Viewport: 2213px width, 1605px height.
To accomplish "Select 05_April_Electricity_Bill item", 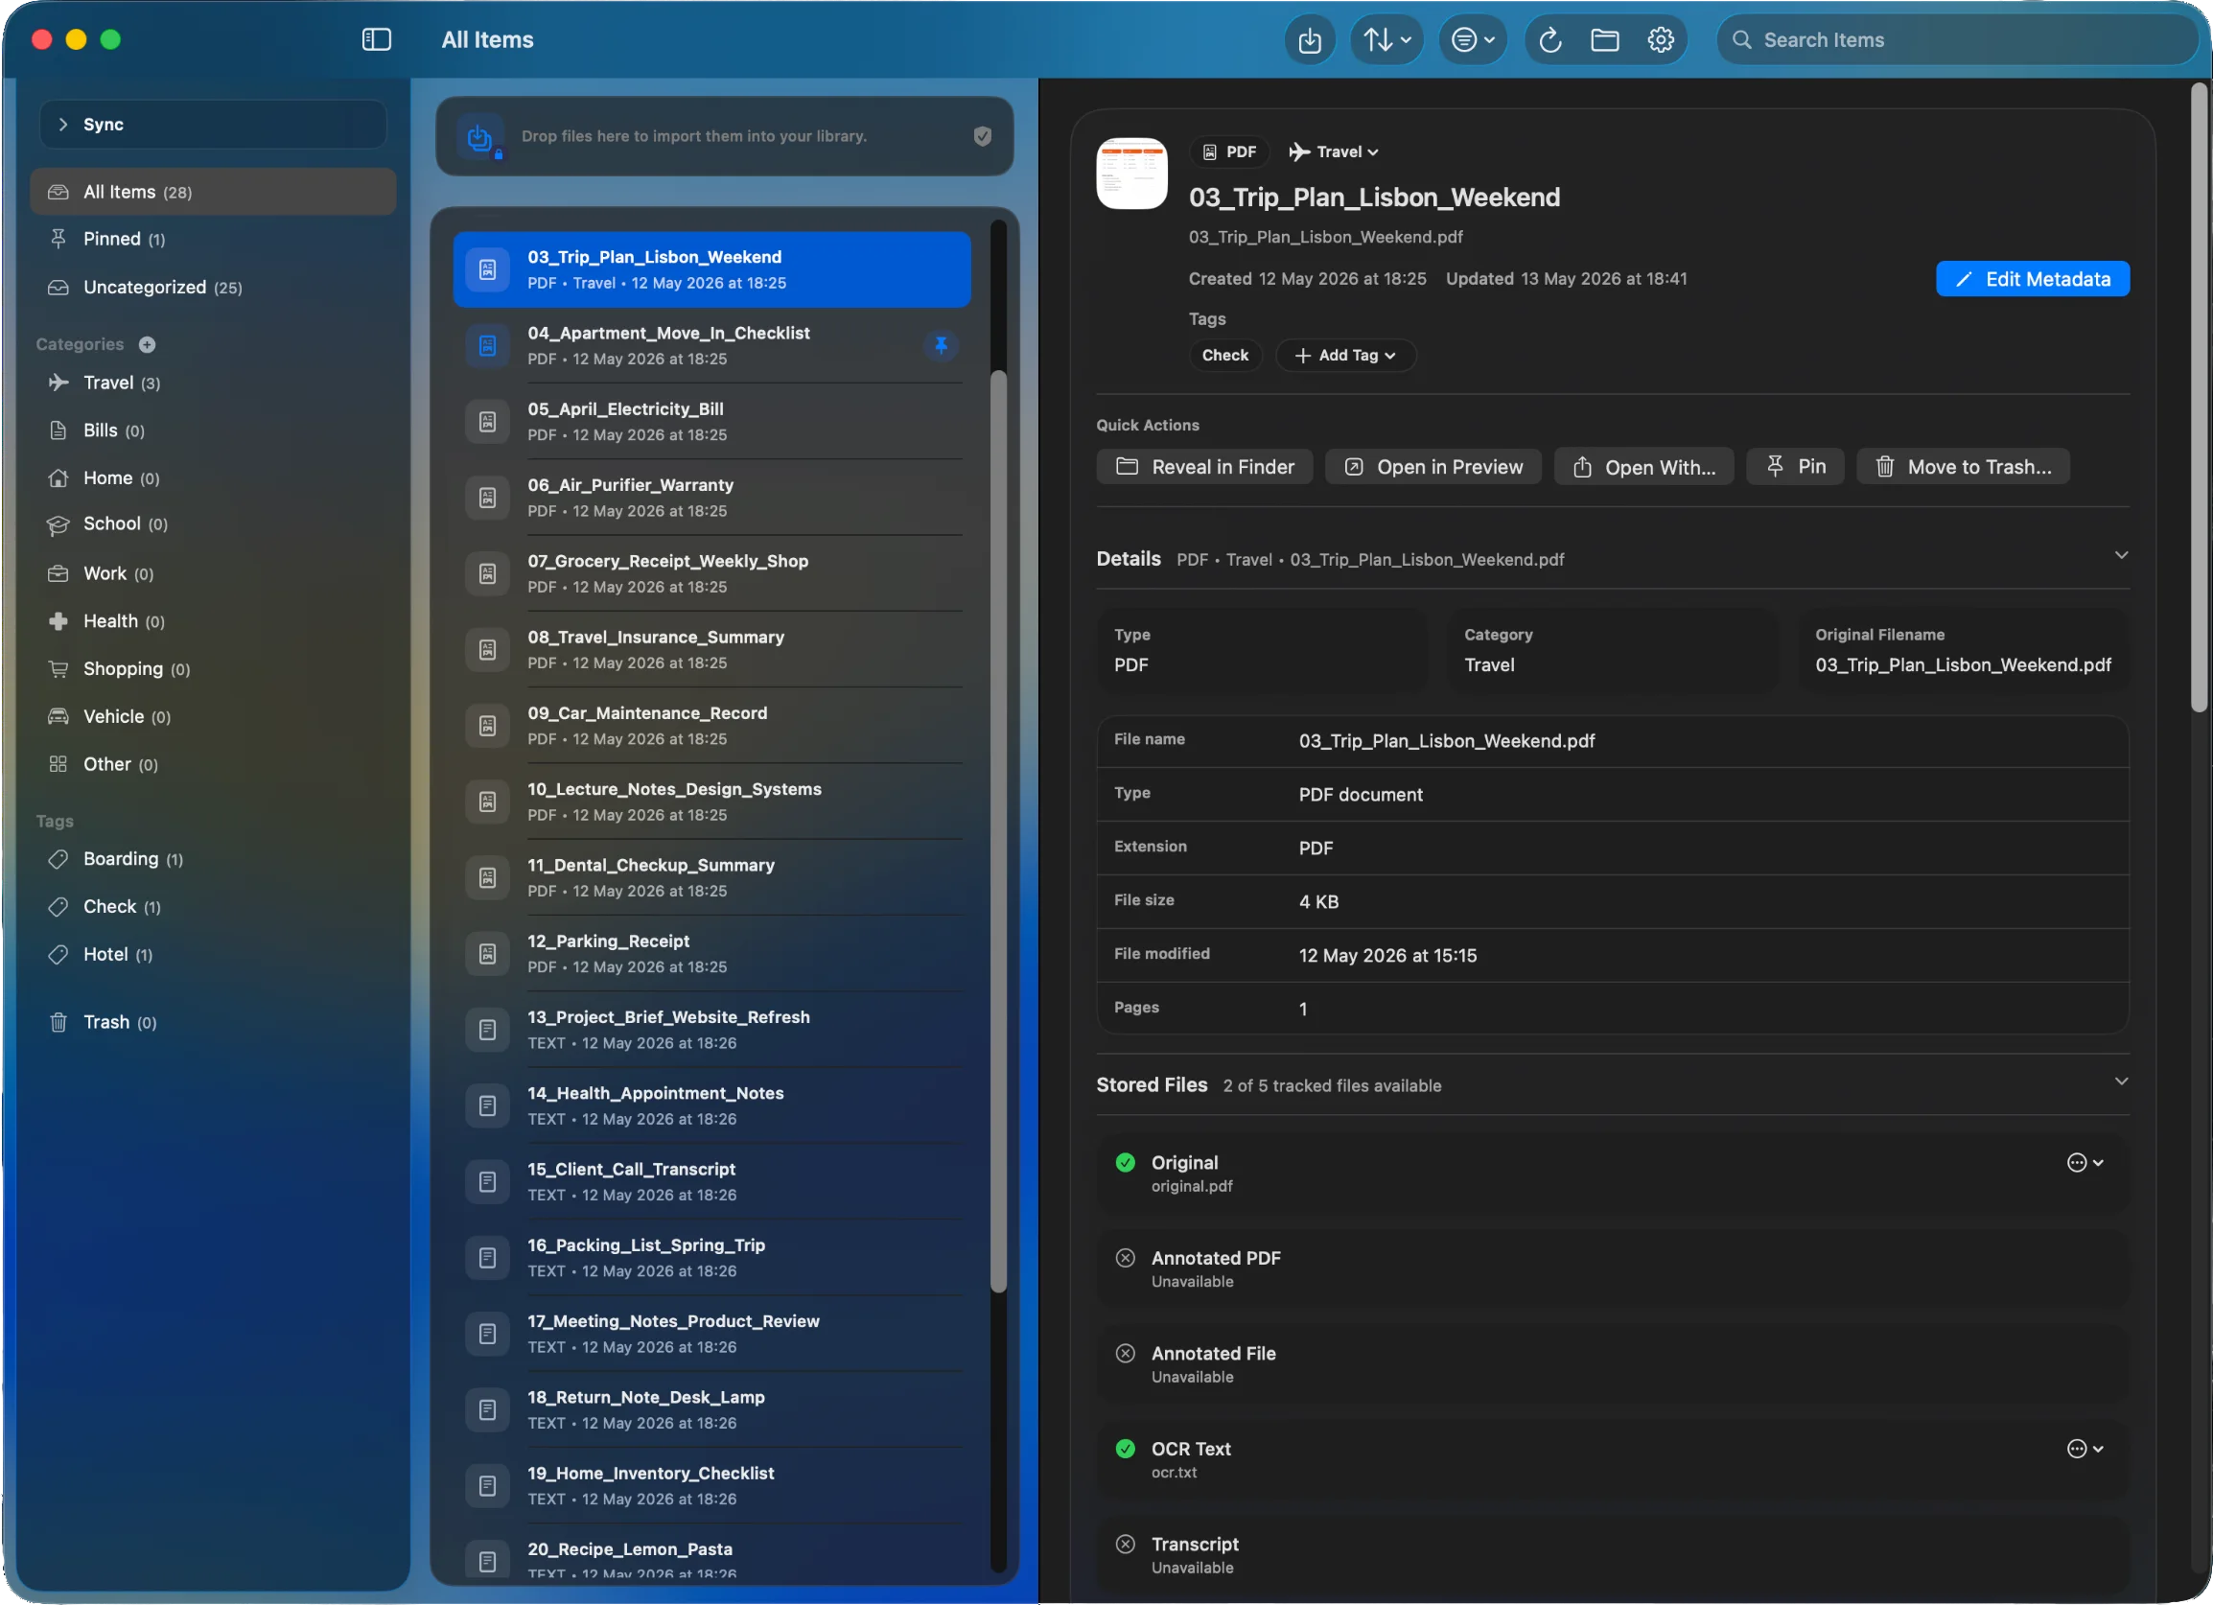I will (711, 422).
